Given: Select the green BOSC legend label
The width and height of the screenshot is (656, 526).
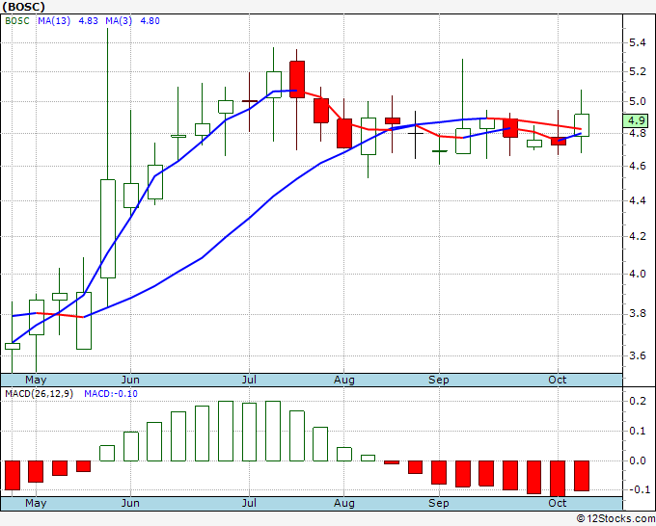Looking at the screenshot, I should pyautogui.click(x=17, y=21).
